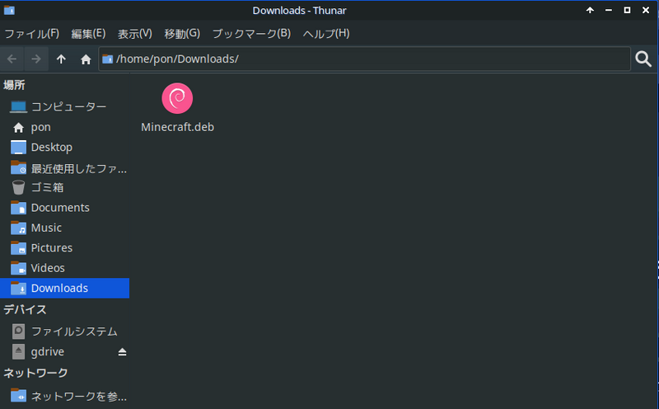This screenshot has width=659, height=409.
Task: Select the Desktop label in sidebar
Action: point(52,148)
